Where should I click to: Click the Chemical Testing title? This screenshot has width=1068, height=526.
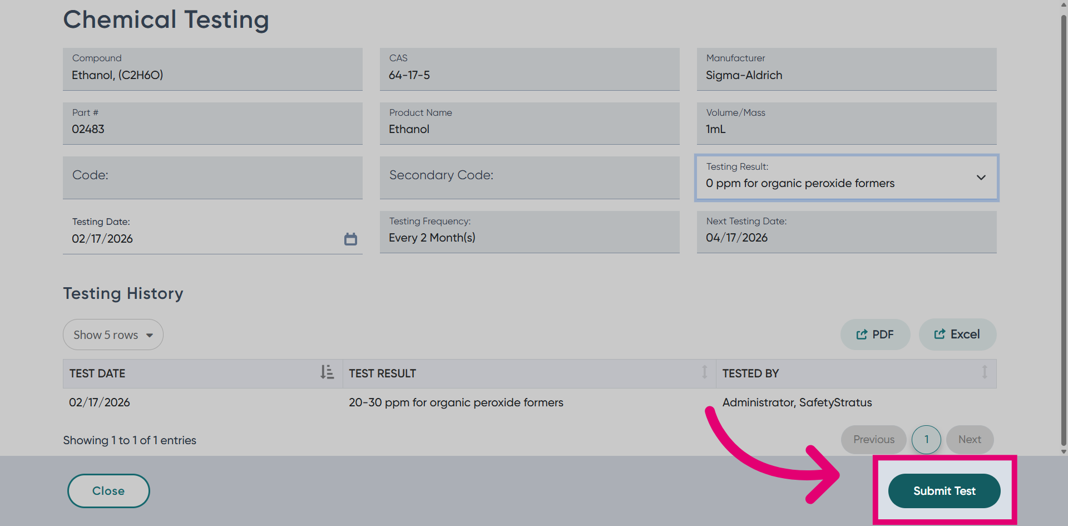166,20
